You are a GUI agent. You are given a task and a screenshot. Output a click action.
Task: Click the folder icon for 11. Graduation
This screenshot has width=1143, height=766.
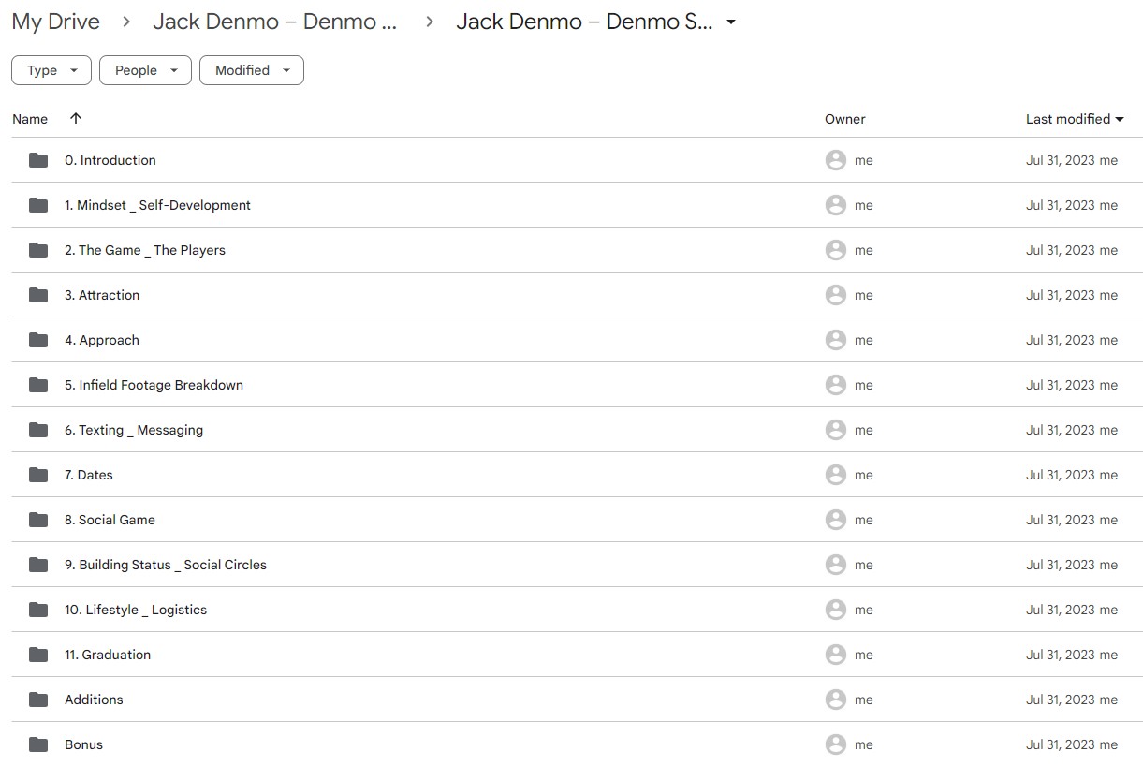click(x=38, y=655)
